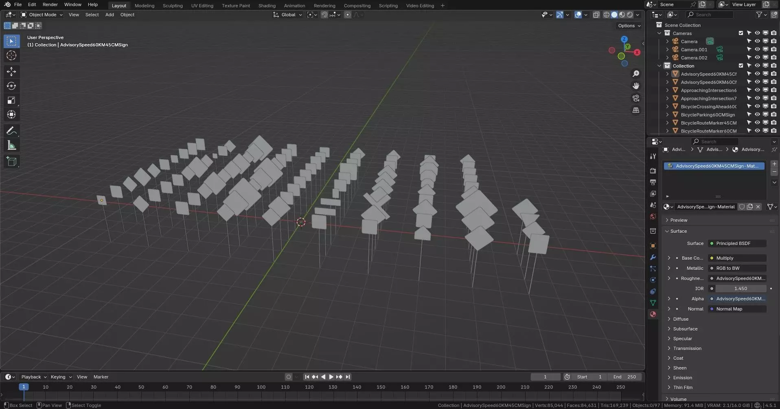This screenshot has width=780, height=409.
Task: Open the Object Mode dropdown
Action: click(42, 15)
